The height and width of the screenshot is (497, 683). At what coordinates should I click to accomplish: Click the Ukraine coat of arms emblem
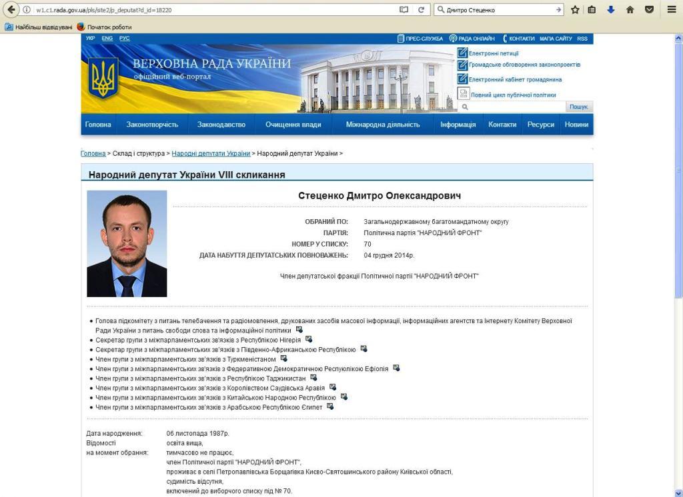pos(103,79)
